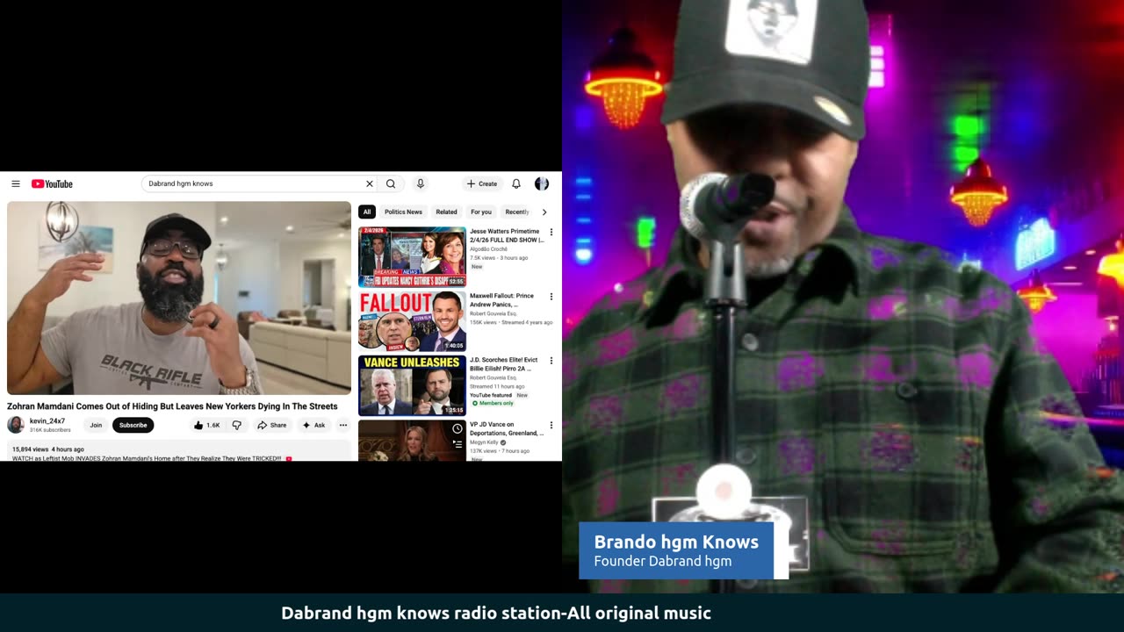Open options for J.D. Scorches Elite video

551,361
